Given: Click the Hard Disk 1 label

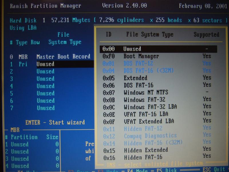Looking at the screenshot, I should (x=27, y=20).
